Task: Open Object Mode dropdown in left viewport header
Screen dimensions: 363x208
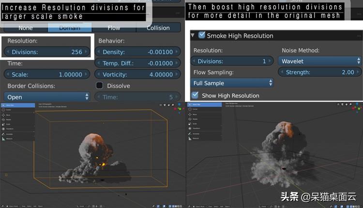Action: (12, 206)
